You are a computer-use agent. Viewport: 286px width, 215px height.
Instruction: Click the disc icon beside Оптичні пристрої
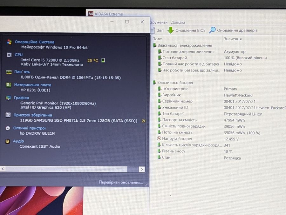click(8, 128)
